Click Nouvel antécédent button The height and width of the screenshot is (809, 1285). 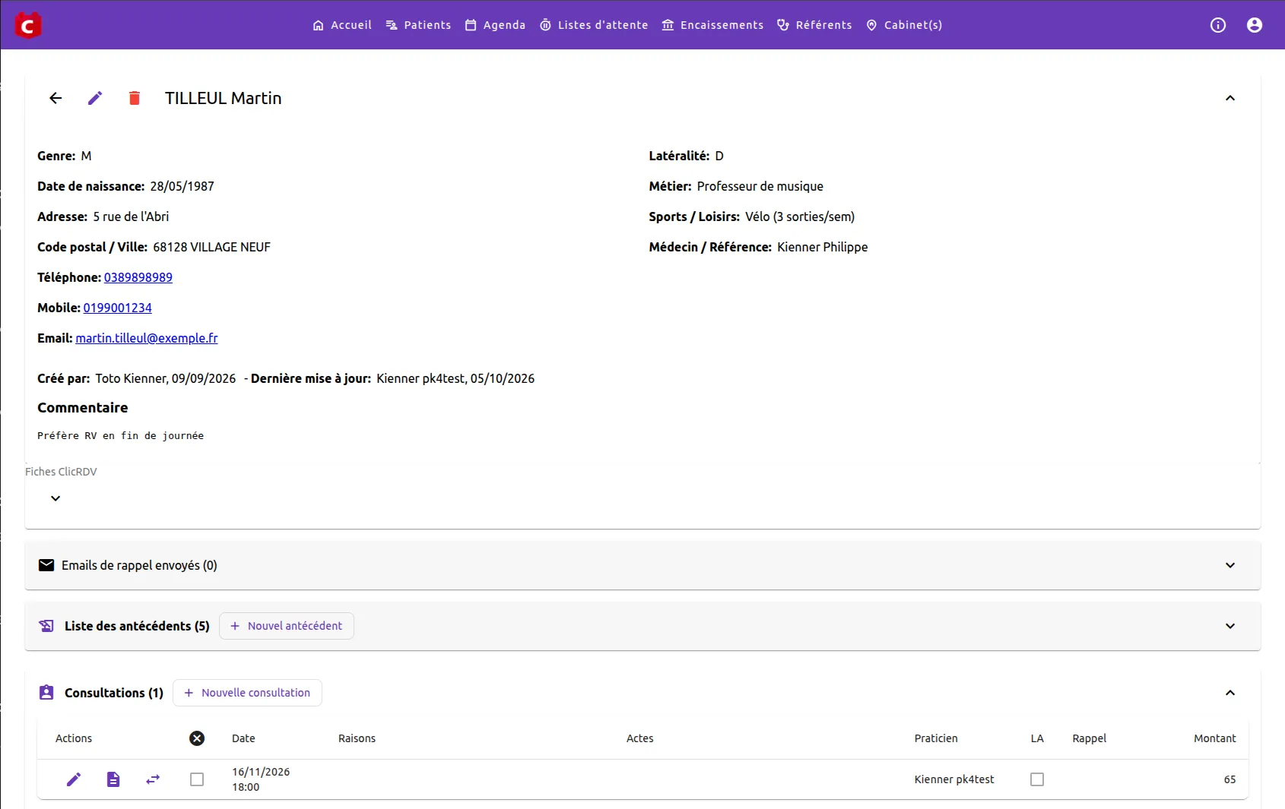pyautogui.click(x=287, y=626)
